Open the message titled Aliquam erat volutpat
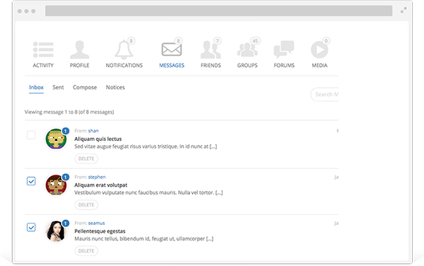Viewport: 424px width, 266px height. (101, 185)
